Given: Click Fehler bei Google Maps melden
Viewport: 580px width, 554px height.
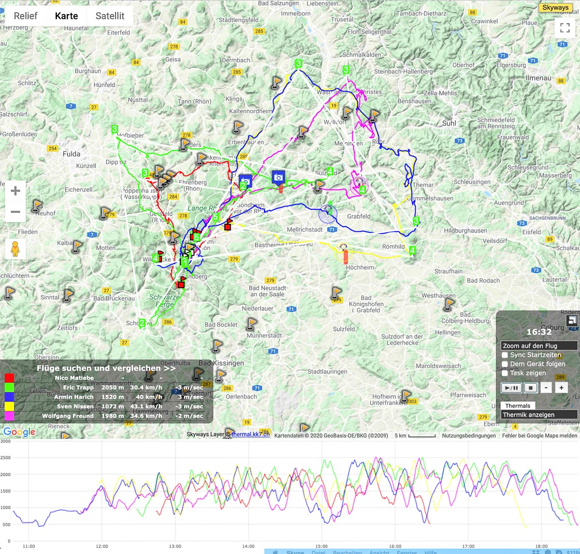Looking at the screenshot, I should point(539,435).
